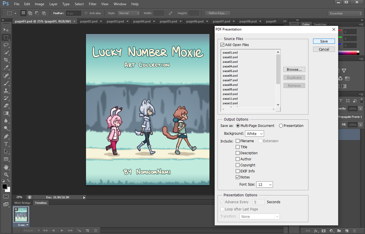365x234 pixels.
Task: Enable the Filename include checkbox
Action: point(238,141)
